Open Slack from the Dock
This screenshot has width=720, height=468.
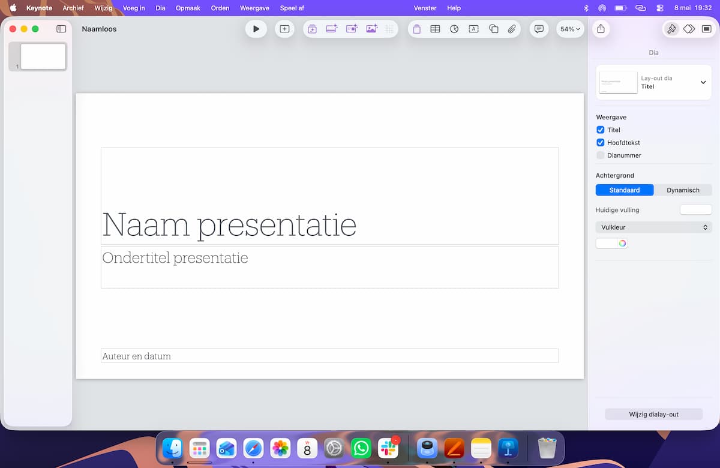[388, 448]
